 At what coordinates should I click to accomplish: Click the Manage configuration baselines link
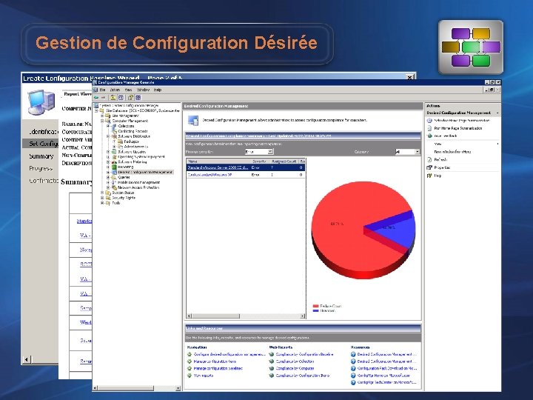[218, 368]
